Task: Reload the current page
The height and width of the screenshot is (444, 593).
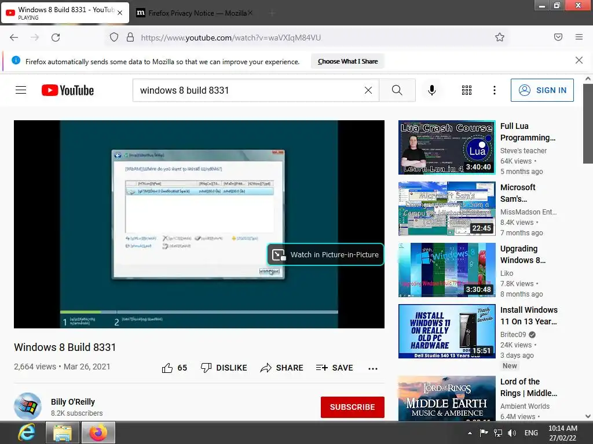Action: click(56, 38)
